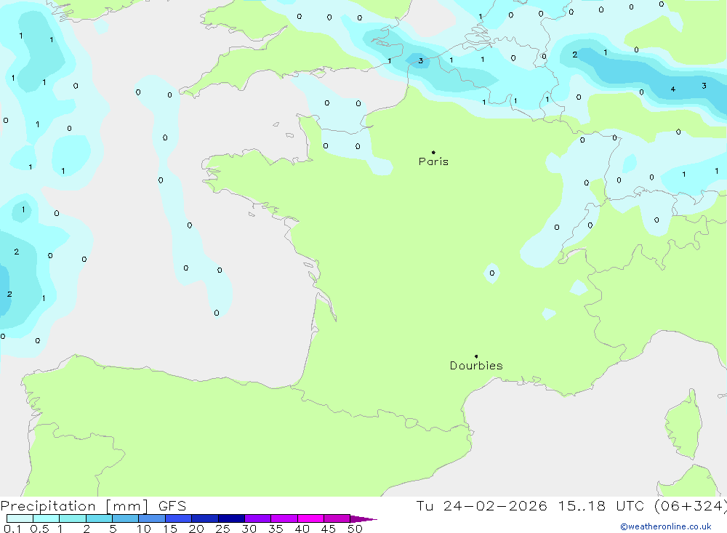Viewport: 727px width, 533px height.
Task: Click the purple arrow ending the legend
Action: pyautogui.click(x=363, y=518)
